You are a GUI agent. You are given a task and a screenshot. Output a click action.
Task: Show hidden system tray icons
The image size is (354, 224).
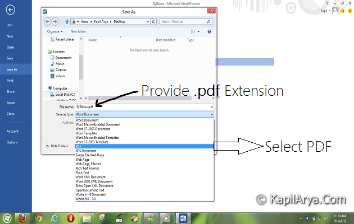coord(301,218)
